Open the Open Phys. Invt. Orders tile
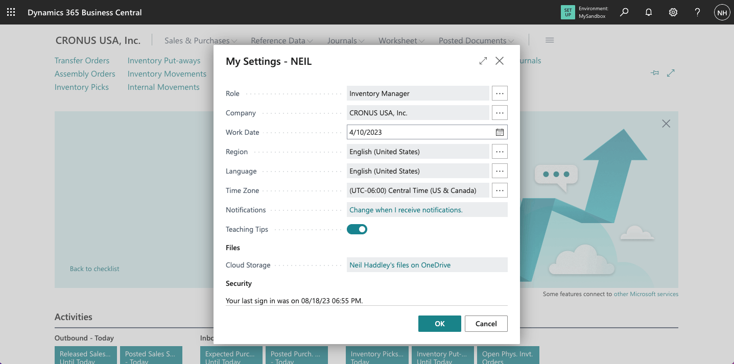Image resolution: width=734 pixels, height=364 pixels. coord(508,355)
